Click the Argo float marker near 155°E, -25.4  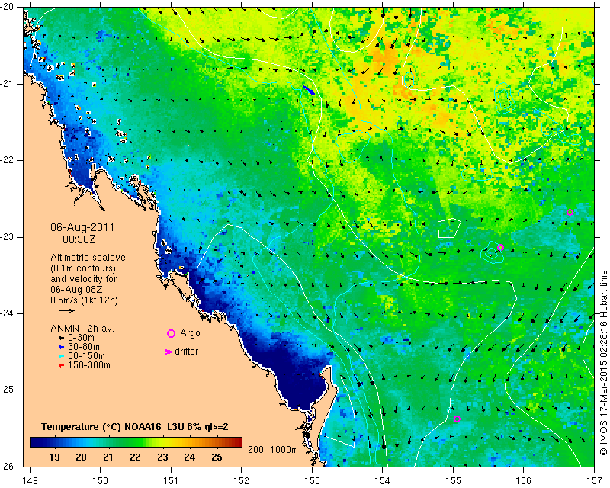pyautogui.click(x=457, y=419)
